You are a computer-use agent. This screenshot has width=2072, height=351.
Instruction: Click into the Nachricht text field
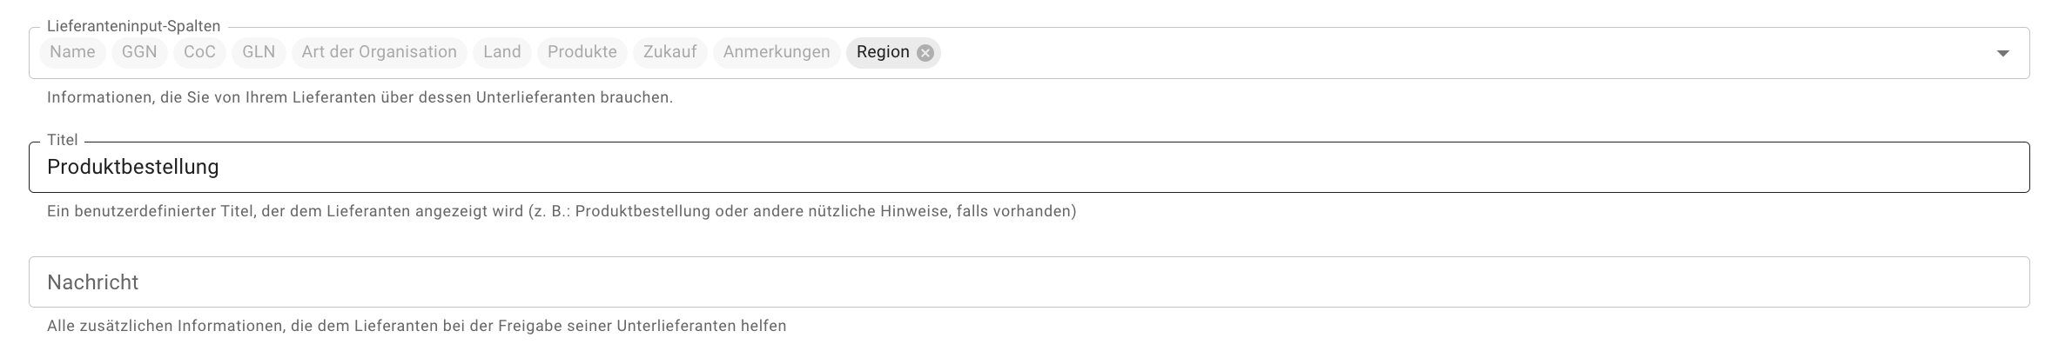pos(1029,281)
